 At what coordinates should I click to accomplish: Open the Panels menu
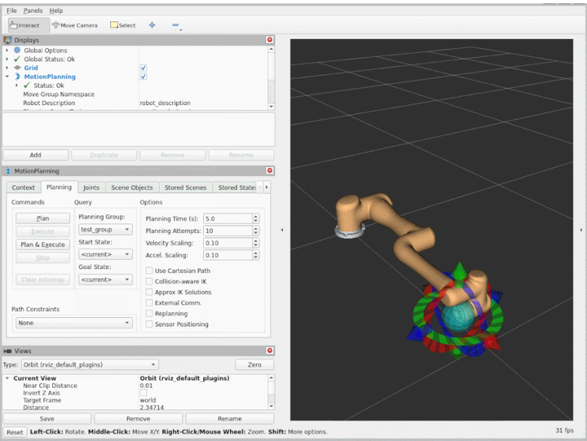pos(33,11)
